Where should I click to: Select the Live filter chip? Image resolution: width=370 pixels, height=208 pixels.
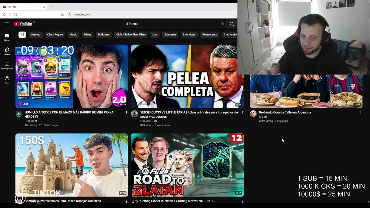click(x=155, y=34)
